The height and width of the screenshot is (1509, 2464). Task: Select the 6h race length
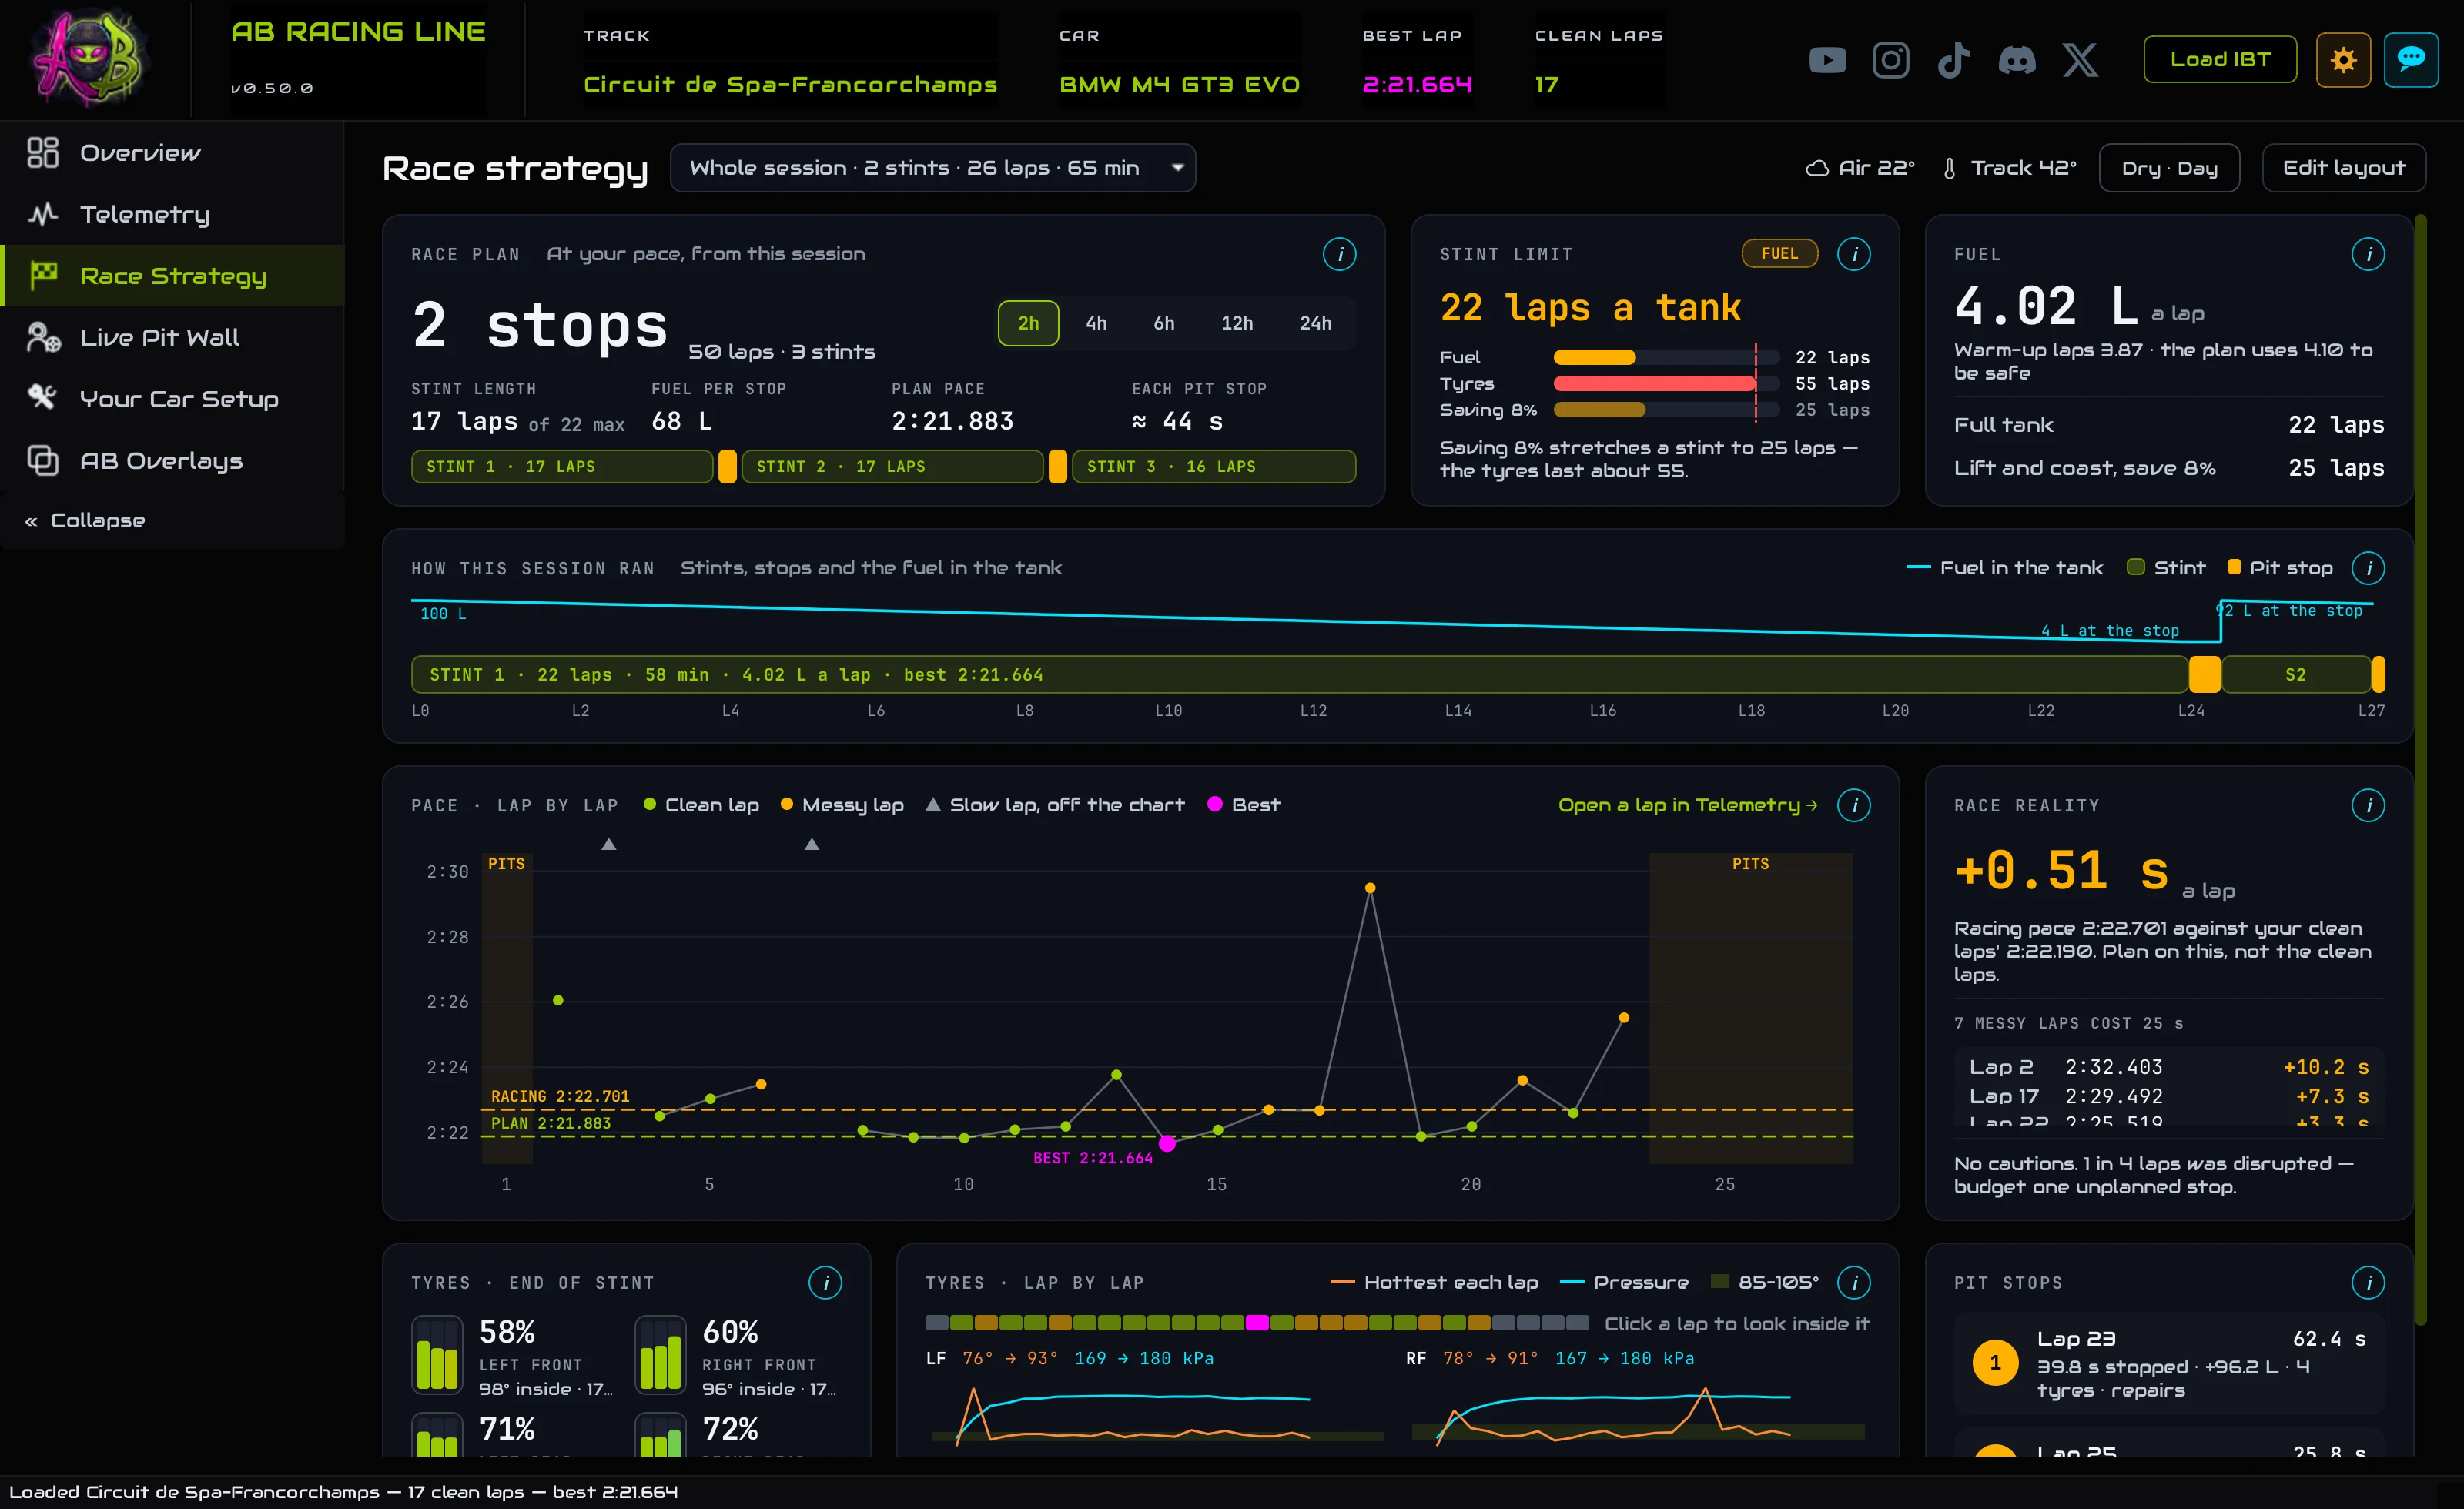point(1164,323)
